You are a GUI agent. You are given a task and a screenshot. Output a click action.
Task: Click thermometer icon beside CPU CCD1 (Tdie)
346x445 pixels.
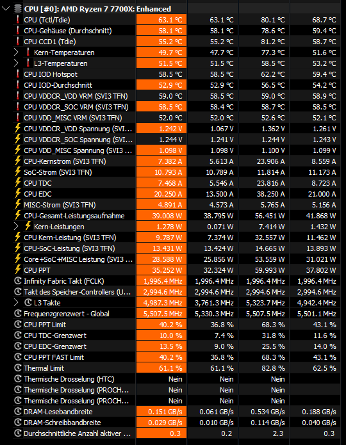click(x=17, y=42)
